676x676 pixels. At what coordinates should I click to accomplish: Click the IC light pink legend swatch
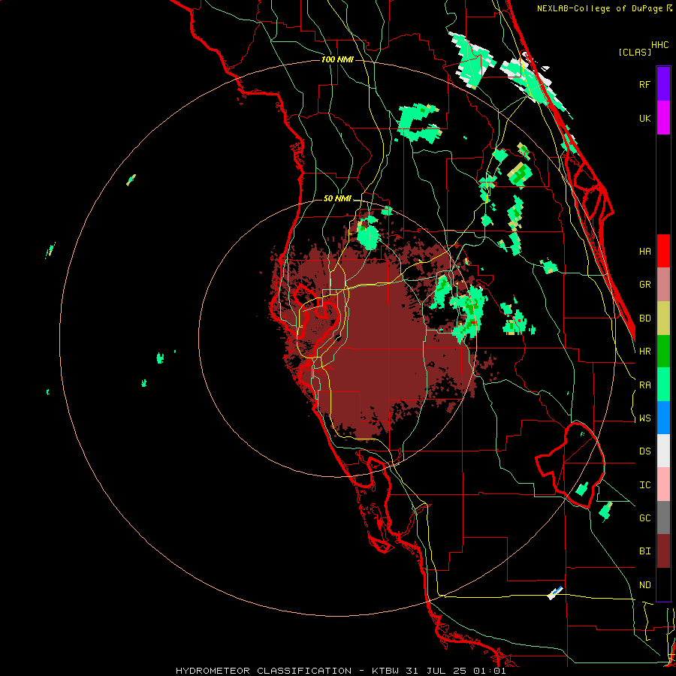(x=663, y=484)
